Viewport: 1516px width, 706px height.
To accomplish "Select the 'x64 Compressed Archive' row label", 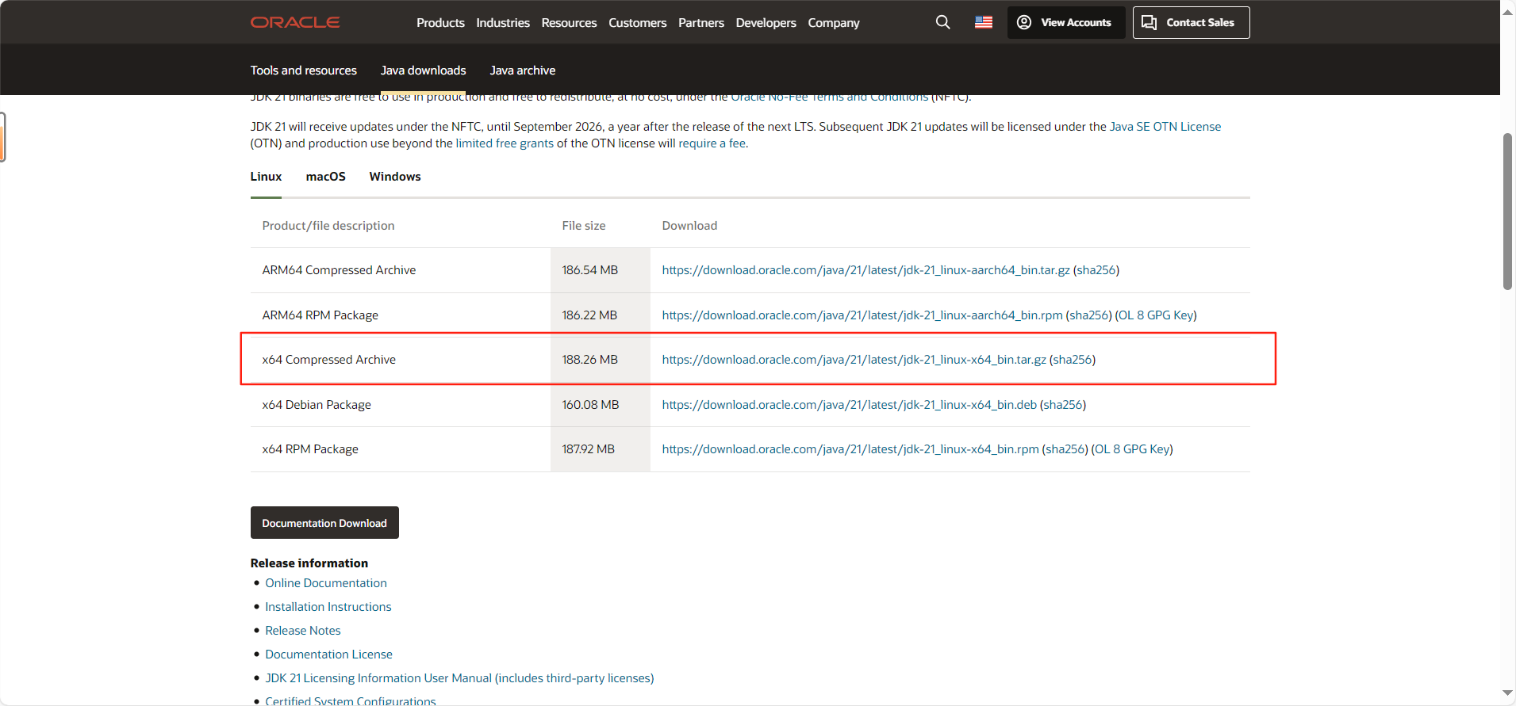I will [328, 360].
